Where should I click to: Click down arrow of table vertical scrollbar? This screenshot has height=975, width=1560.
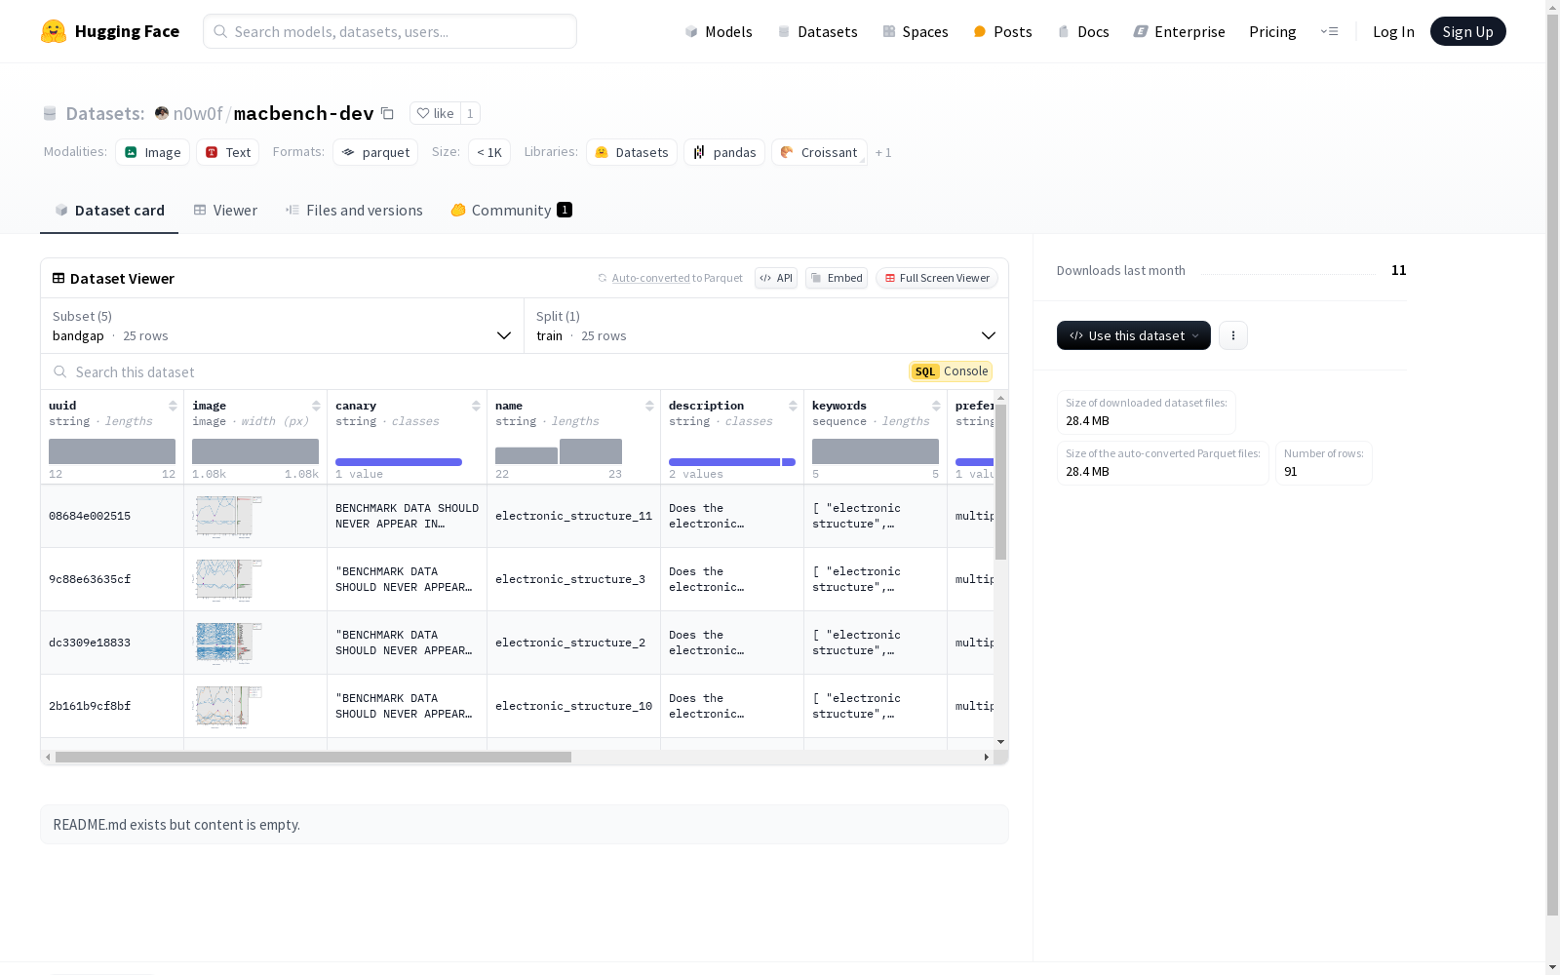pos(1000,742)
